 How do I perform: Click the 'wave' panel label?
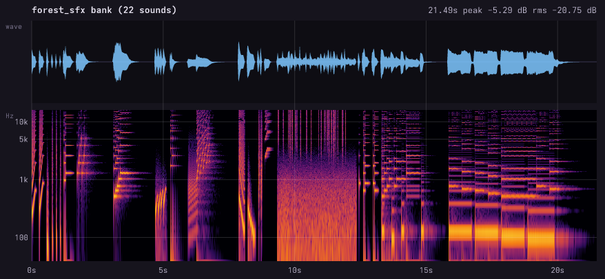tap(14, 27)
